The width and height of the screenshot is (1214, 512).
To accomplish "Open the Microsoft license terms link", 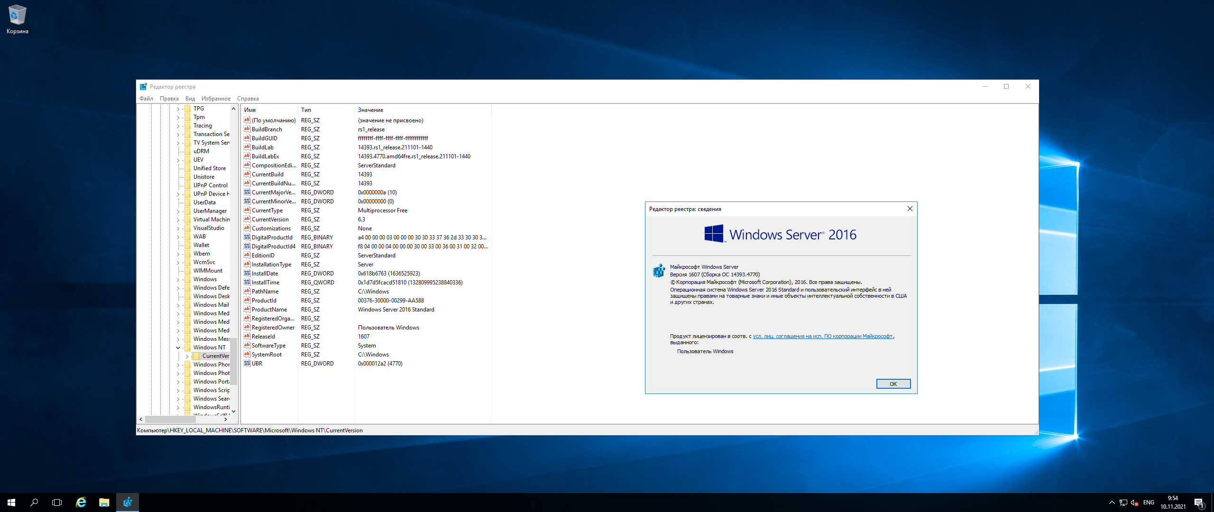I will [x=823, y=336].
